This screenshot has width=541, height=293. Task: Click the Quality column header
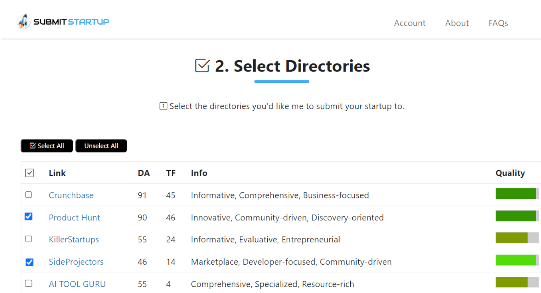pyautogui.click(x=510, y=173)
